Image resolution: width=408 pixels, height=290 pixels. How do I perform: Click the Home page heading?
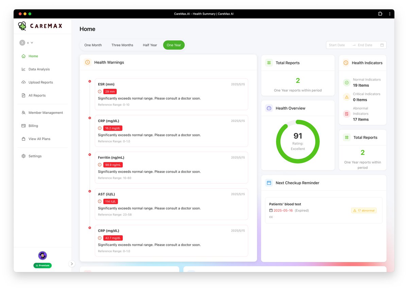87,29
